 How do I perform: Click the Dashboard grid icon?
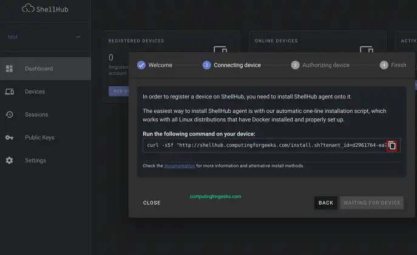click(x=9, y=69)
